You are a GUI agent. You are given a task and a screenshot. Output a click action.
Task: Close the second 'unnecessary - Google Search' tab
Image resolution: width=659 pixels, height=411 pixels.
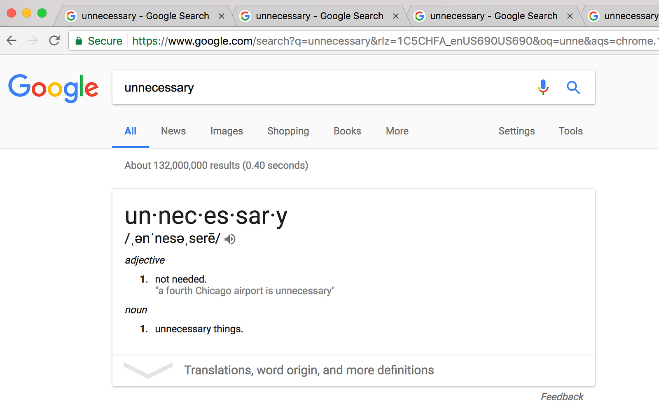pyautogui.click(x=396, y=16)
